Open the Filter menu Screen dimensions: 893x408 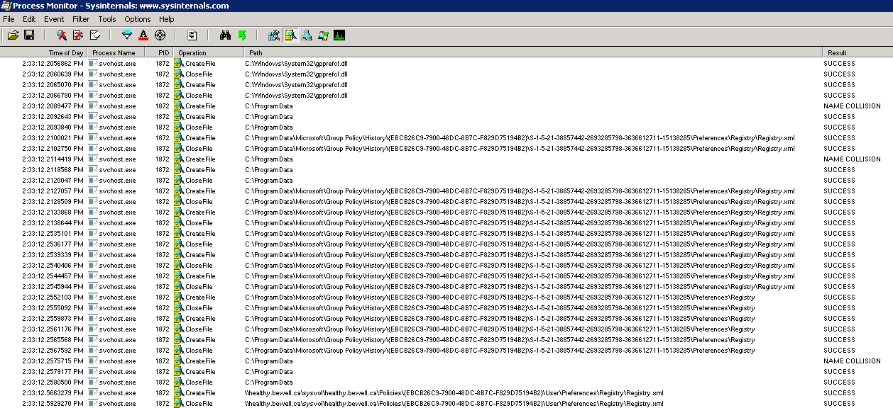pos(81,19)
